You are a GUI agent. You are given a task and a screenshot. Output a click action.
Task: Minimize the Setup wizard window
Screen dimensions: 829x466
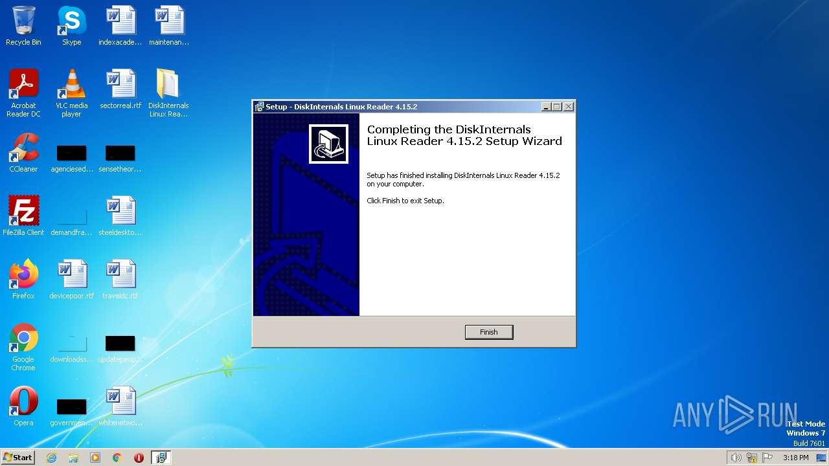[546, 107]
